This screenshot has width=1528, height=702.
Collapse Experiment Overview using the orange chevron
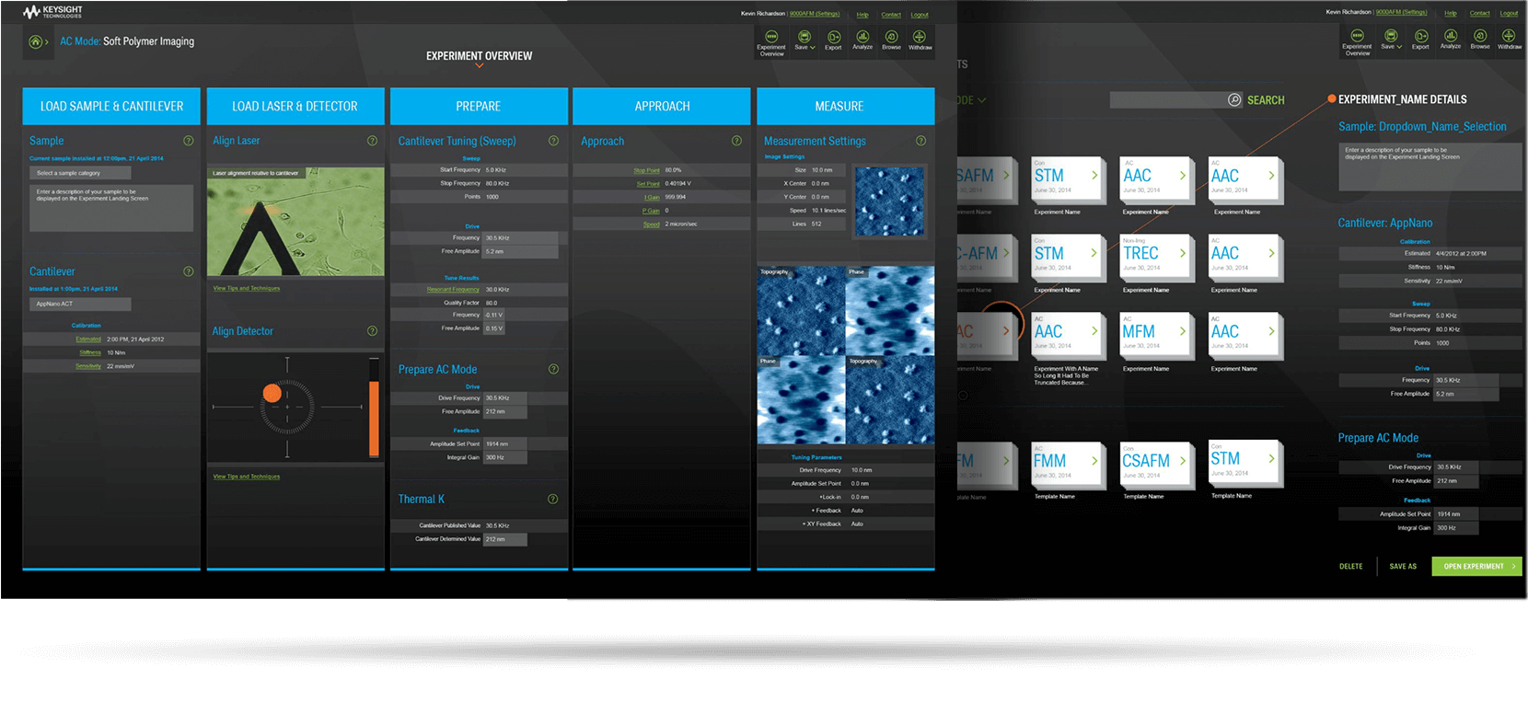(x=479, y=66)
